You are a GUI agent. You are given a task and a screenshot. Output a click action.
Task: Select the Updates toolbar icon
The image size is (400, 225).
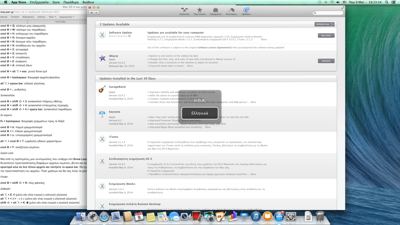(246, 12)
